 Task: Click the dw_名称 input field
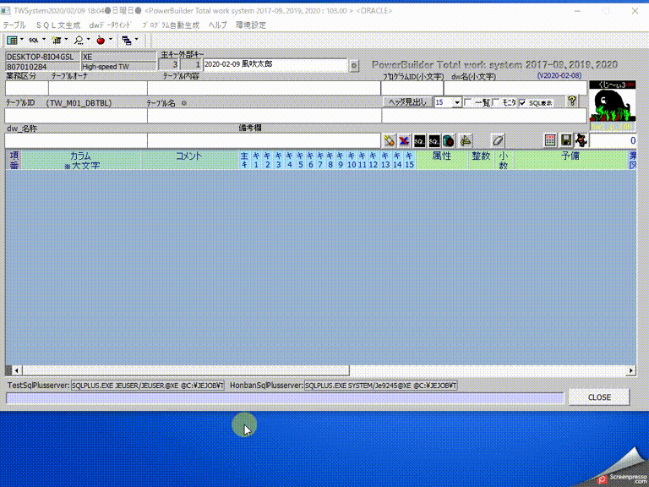76,141
